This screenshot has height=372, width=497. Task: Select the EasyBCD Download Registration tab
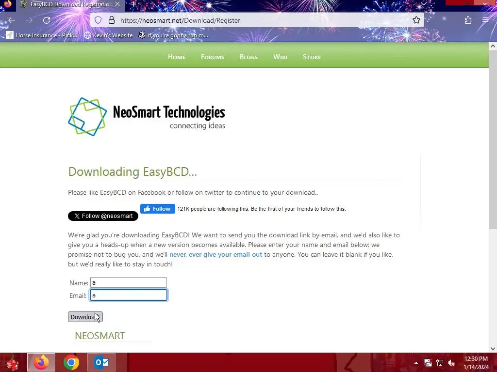pos(70,4)
